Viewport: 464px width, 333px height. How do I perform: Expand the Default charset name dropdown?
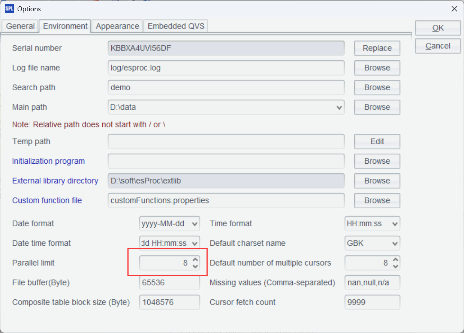tap(395, 243)
